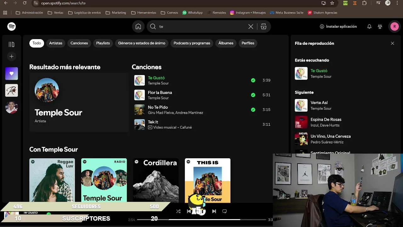Open the signature artwork playlist in sidebar
Viewport: 403px width, 227px height.
(x=12, y=90)
